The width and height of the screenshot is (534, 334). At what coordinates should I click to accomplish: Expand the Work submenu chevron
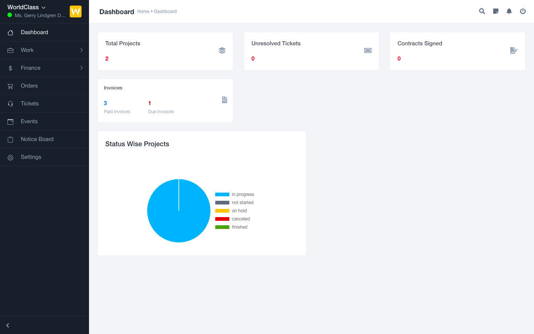tap(82, 50)
